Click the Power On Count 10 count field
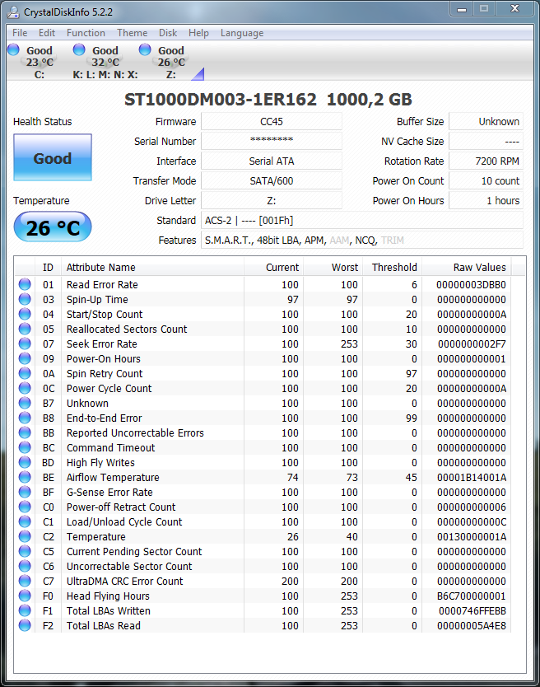The height and width of the screenshot is (687, 540). [486, 180]
